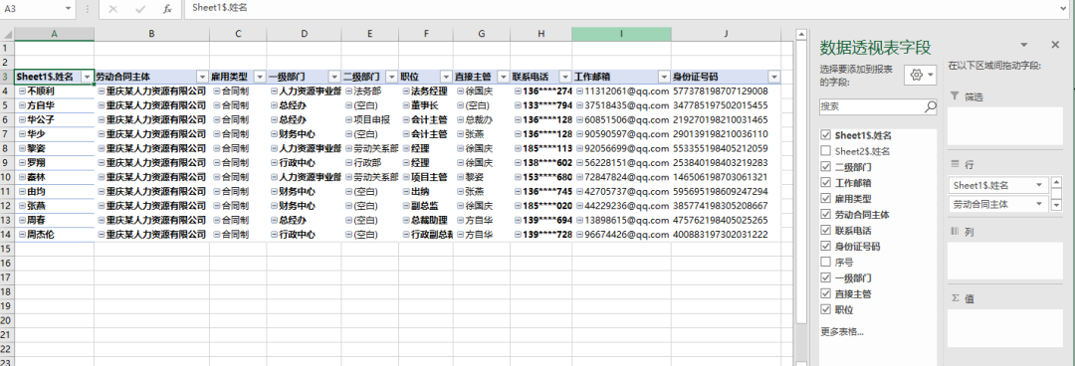Viewport: 1075px width, 366px height.
Task: Open the 职位 header filter dropdown
Action: pos(446,77)
